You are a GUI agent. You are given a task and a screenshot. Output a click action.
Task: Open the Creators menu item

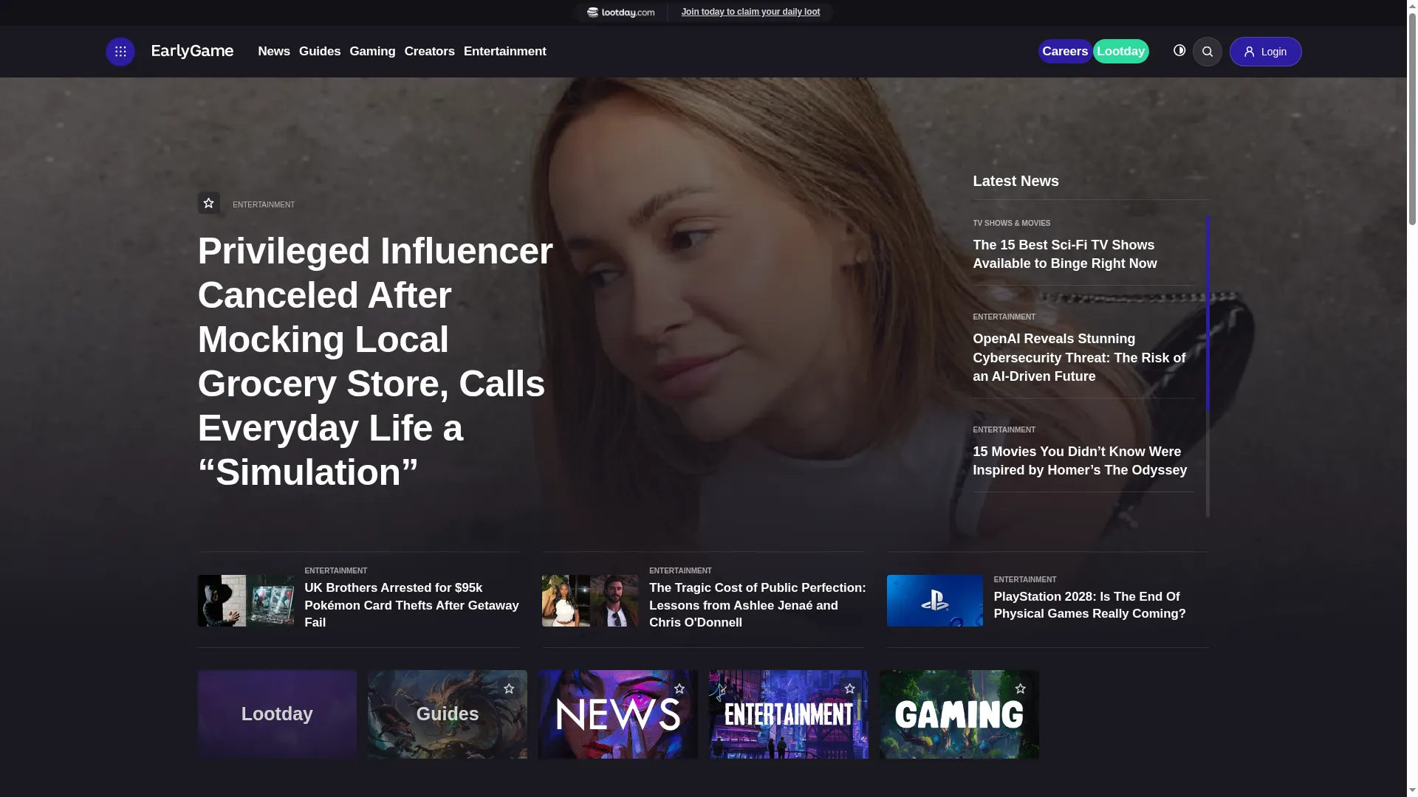click(x=429, y=52)
